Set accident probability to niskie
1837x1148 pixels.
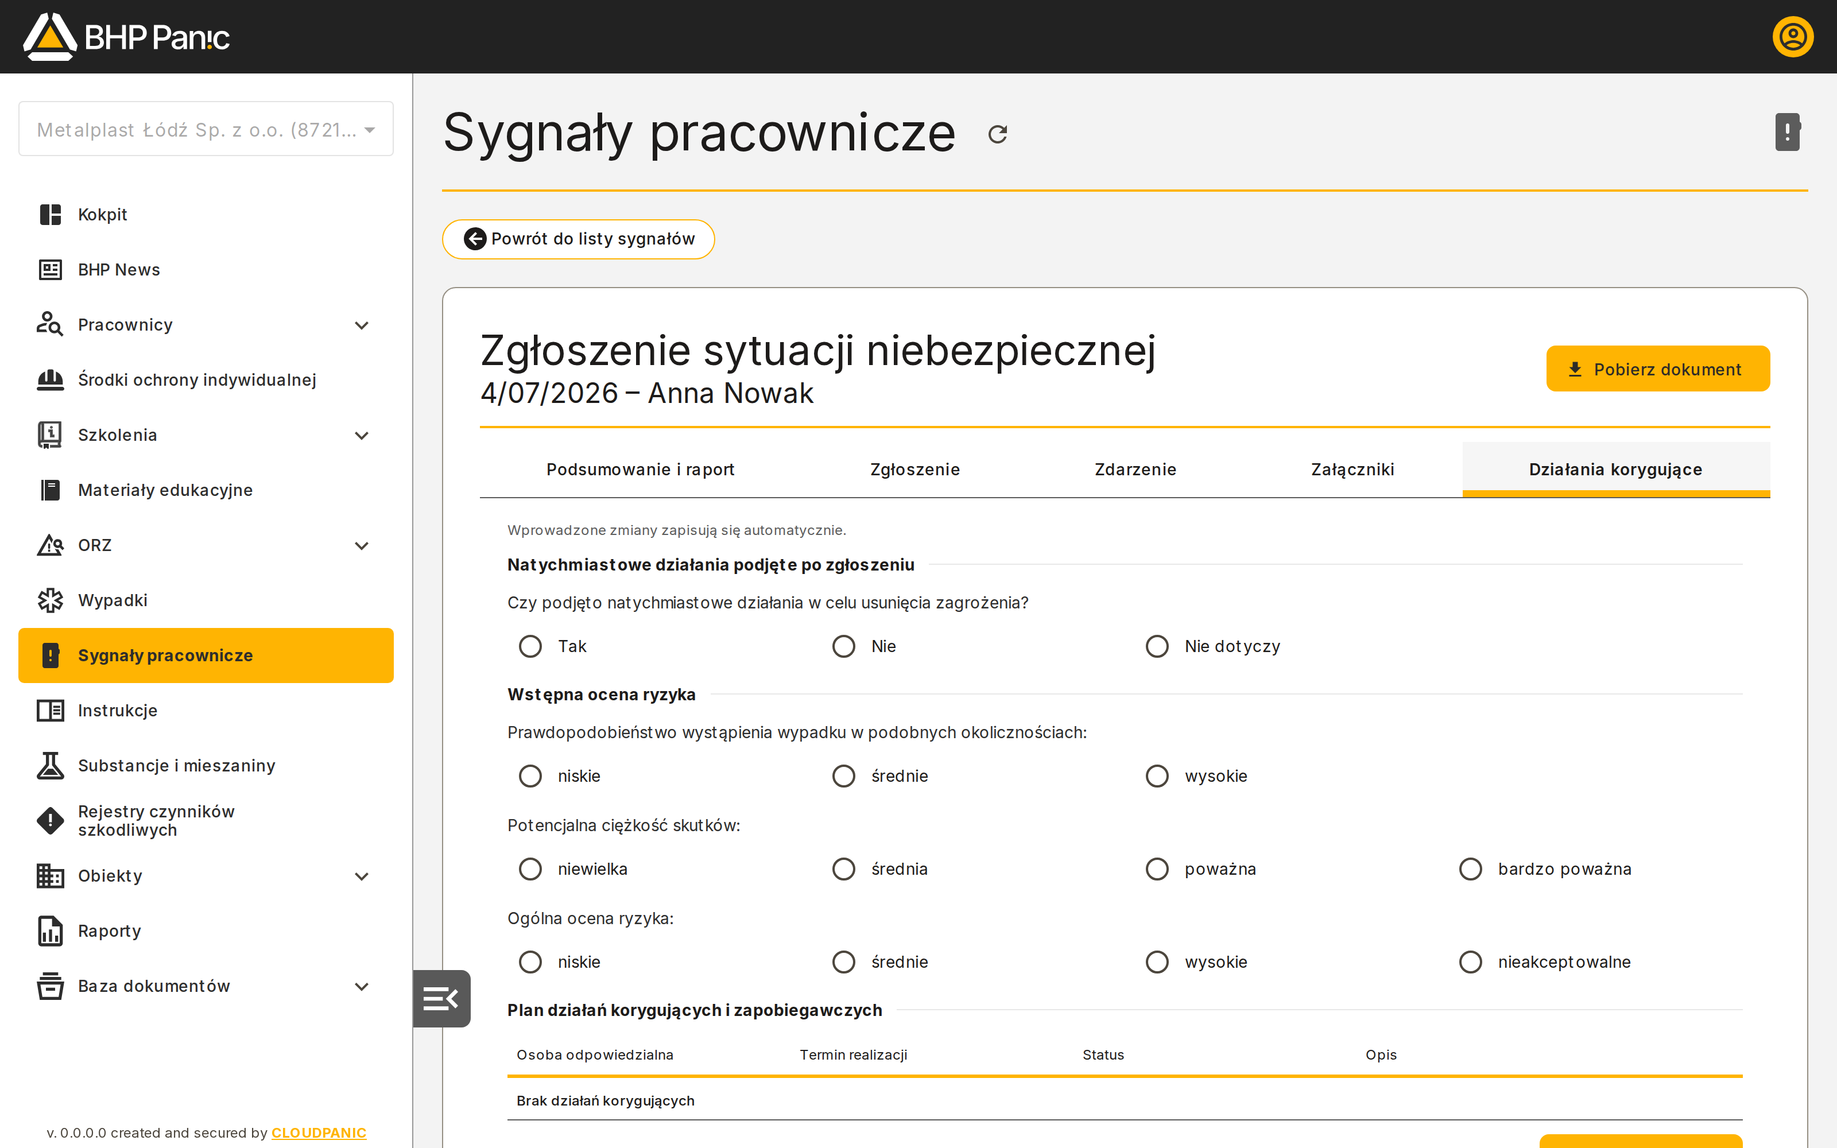tap(530, 776)
